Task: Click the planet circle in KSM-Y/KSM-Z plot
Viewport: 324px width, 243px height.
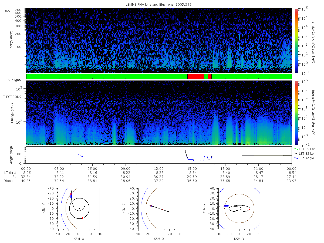Action: 239,208
